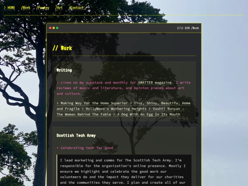Click the green dot in the terminal title bar
Screen dimensions: 248x186
tap(57, 28)
